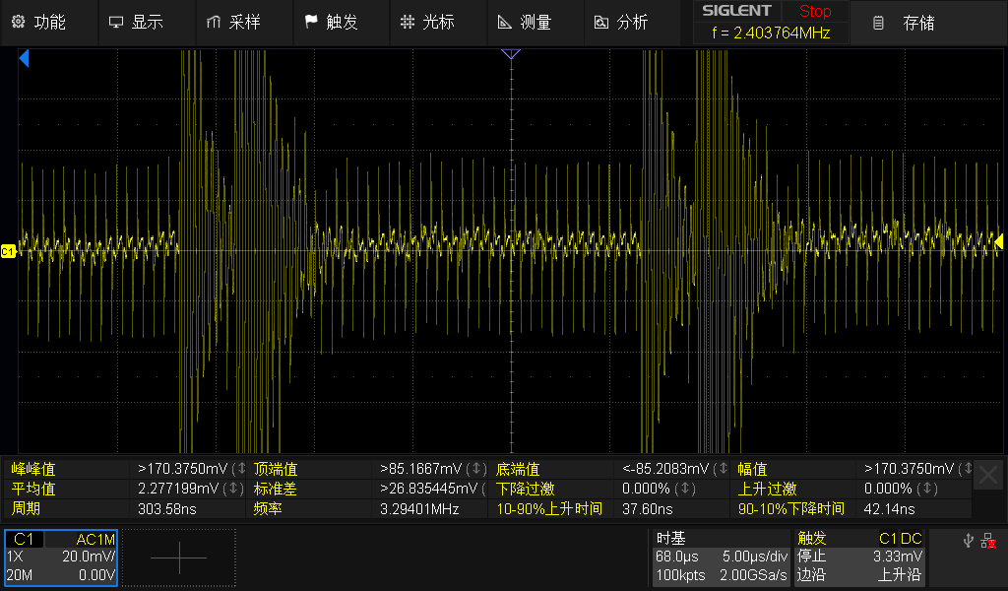Select the trigger delay marker above the grid
This screenshot has width=1008, height=591.
pos(511,54)
